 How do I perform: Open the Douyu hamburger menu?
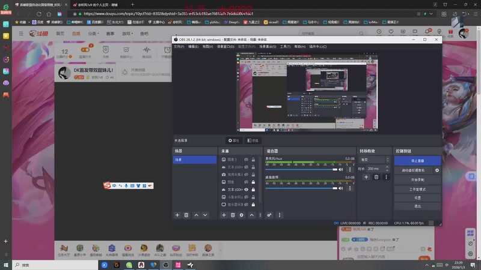click(21, 34)
